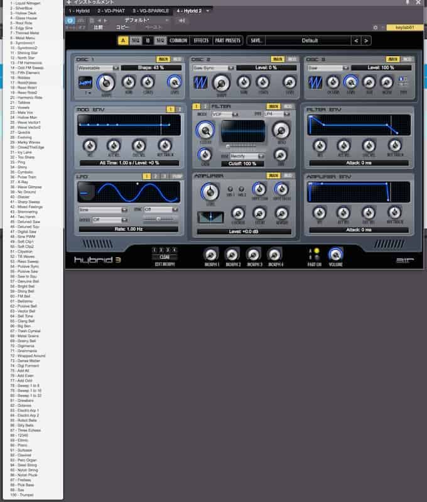Click Amplifier MAIN tab button
The image size is (427, 502).
tap(274, 176)
